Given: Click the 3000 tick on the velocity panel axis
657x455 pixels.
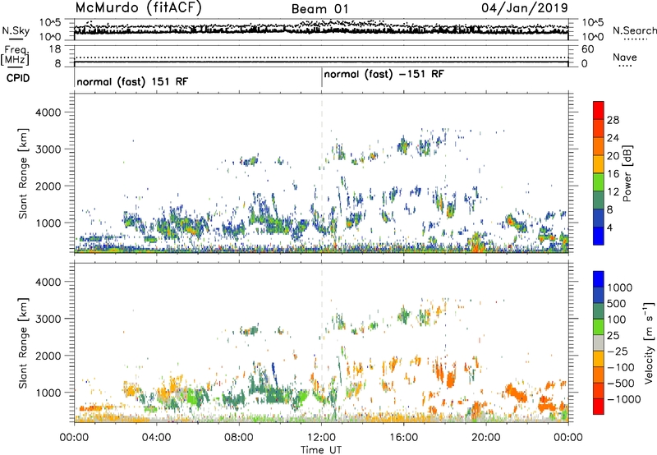Looking at the screenshot, I should (x=48, y=319).
